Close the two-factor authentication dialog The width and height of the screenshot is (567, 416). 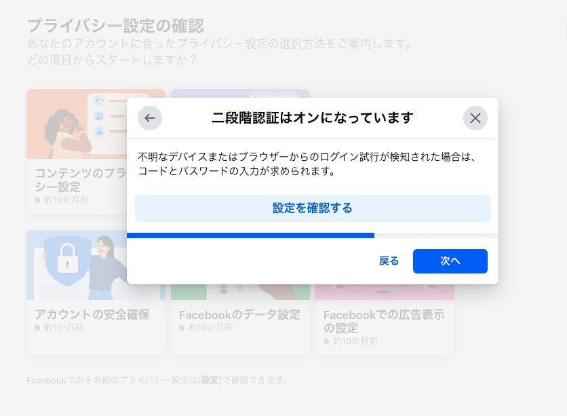475,118
